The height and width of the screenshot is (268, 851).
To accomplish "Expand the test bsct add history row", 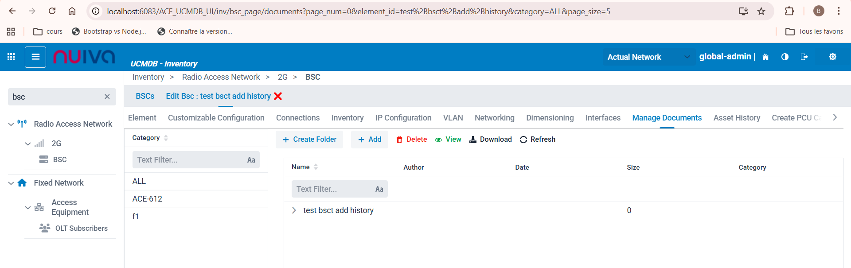I will point(294,210).
